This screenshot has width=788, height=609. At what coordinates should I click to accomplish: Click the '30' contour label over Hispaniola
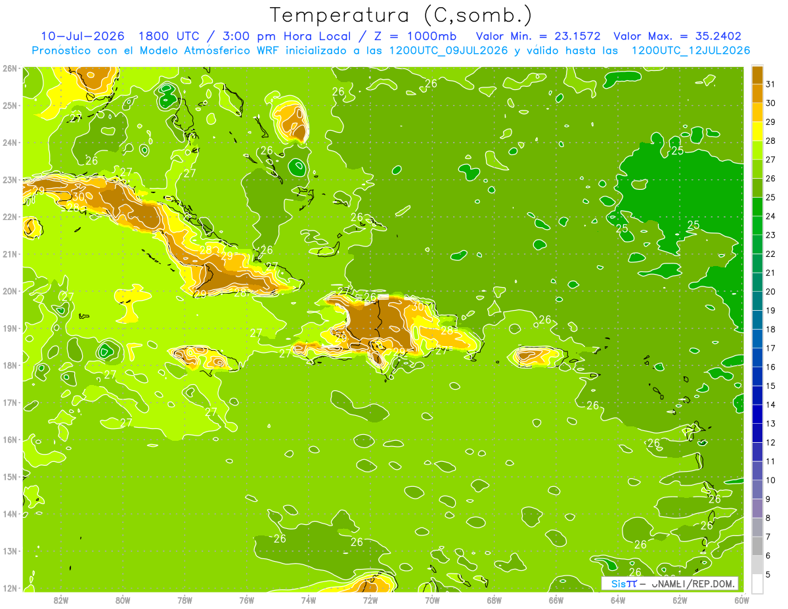pyautogui.click(x=418, y=307)
